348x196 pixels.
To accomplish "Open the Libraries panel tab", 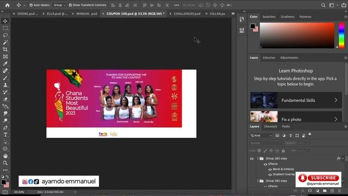I will pyautogui.click(x=269, y=58).
